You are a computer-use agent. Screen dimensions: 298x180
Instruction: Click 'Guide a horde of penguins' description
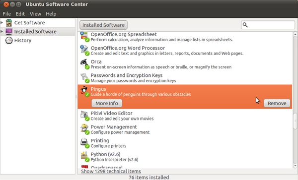click(x=141, y=94)
